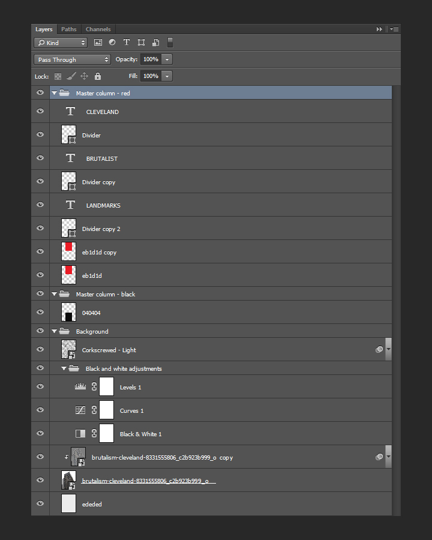Switch to the Paths tab
This screenshot has height=540, width=432.
[x=69, y=29]
